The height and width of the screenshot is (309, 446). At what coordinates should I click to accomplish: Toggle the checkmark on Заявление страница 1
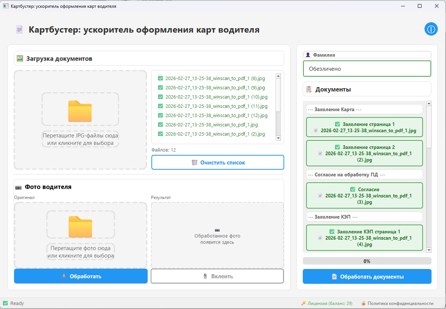[x=338, y=124]
